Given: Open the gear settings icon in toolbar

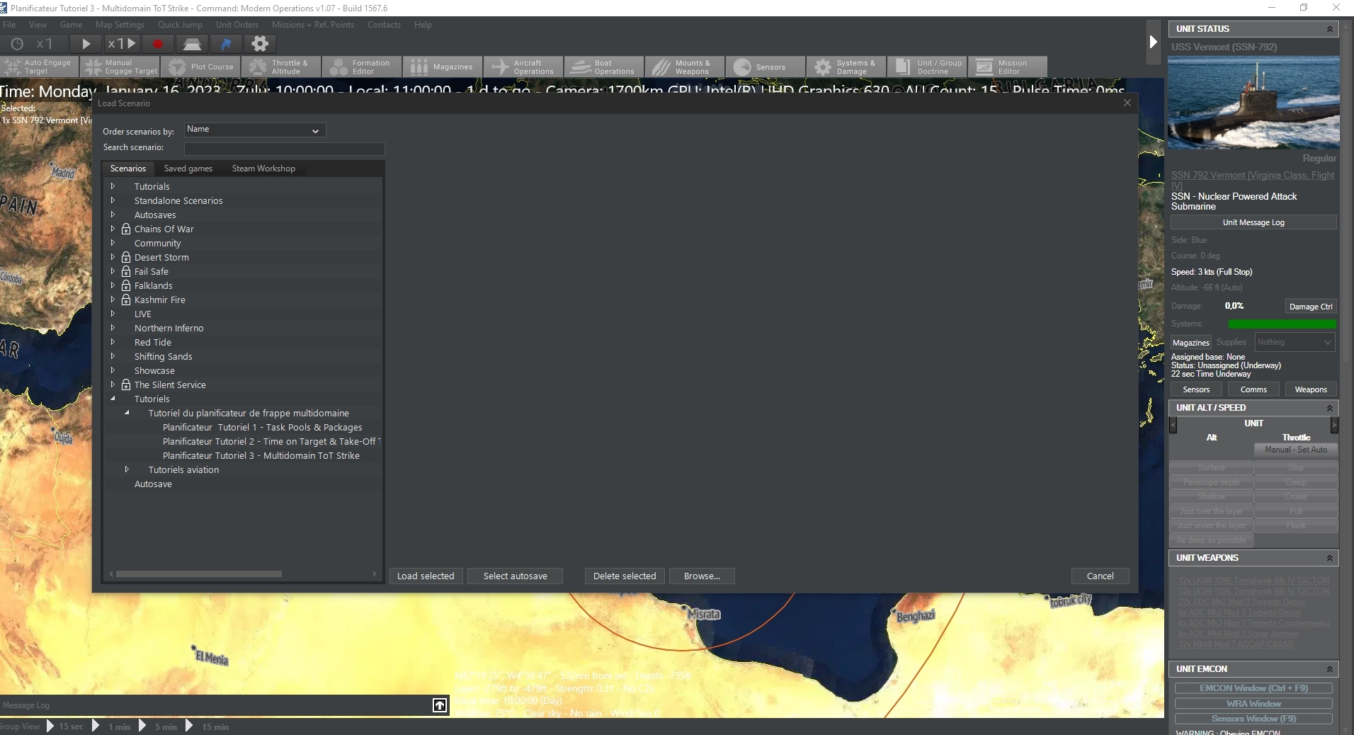Looking at the screenshot, I should pyautogui.click(x=260, y=44).
